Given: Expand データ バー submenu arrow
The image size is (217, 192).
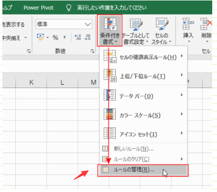Looking at the screenshot, I should pyautogui.click(x=181, y=95).
